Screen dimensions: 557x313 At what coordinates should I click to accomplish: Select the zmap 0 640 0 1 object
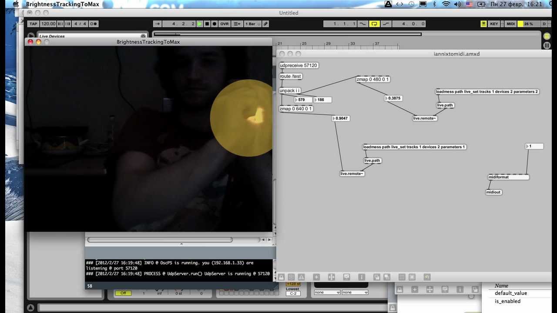[x=296, y=109]
